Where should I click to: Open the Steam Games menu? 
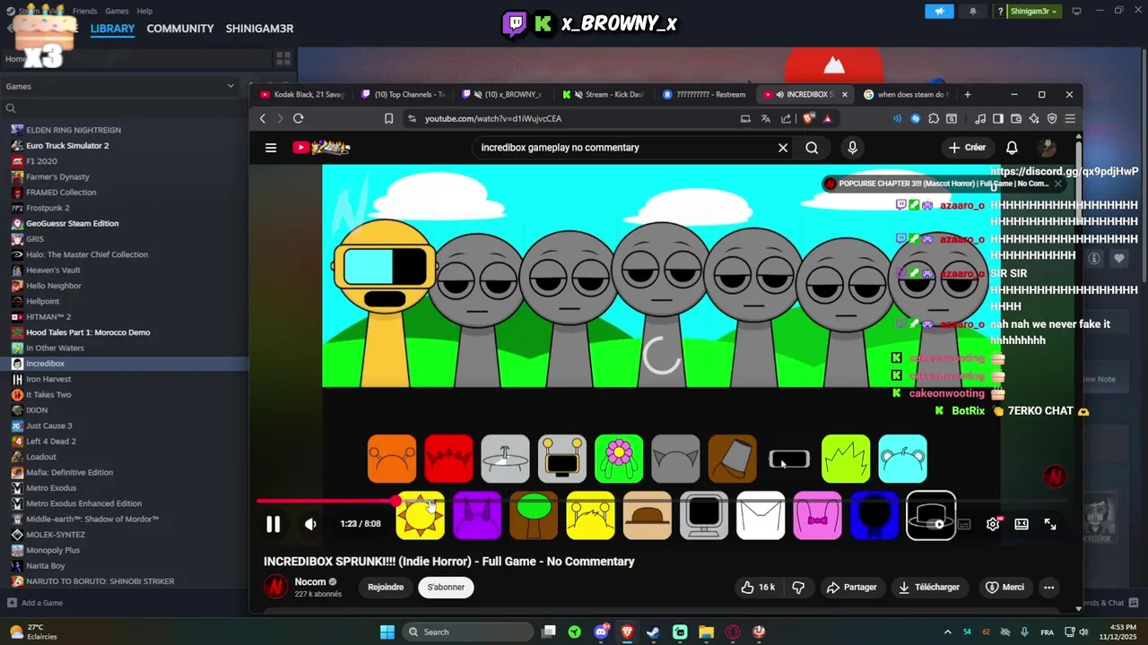(117, 11)
